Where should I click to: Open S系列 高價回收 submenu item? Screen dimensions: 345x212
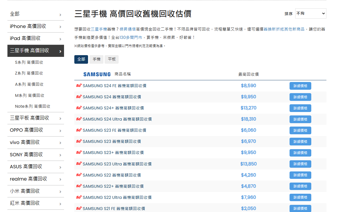point(29,62)
